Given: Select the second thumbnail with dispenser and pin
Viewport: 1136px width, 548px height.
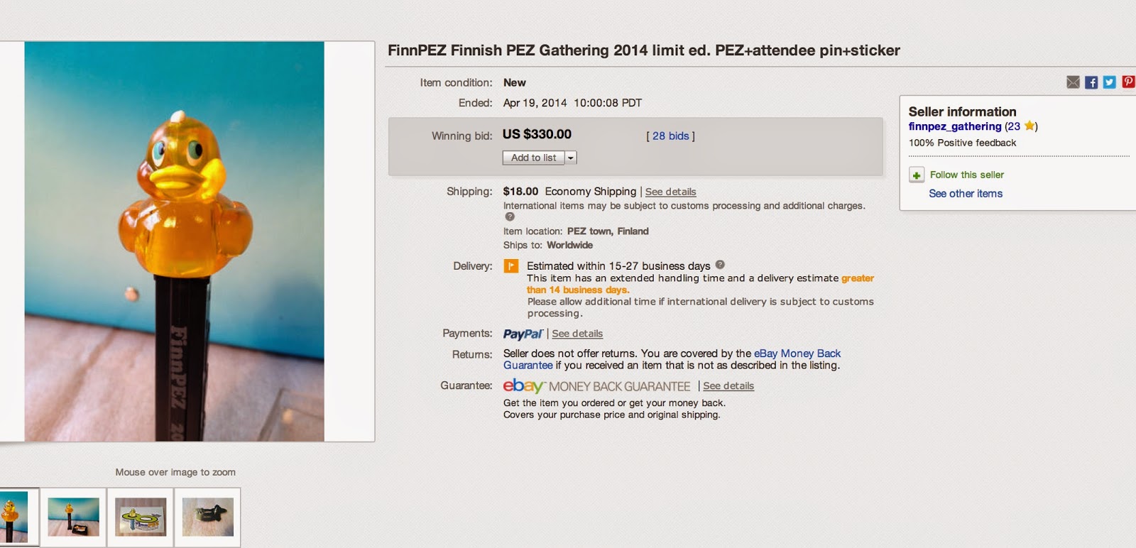Looking at the screenshot, I should click(x=73, y=517).
